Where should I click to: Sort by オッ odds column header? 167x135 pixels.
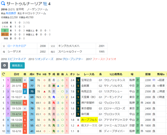tap(72, 74)
